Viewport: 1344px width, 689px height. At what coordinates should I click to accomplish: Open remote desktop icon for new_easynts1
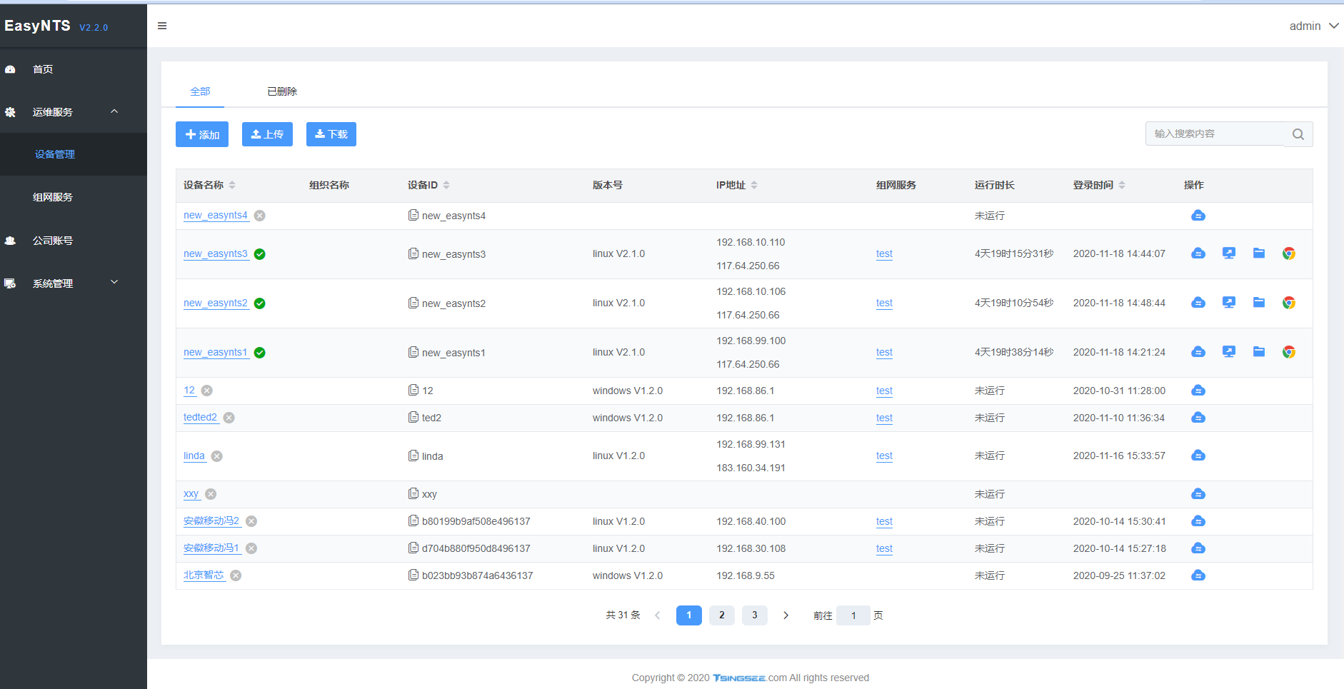1229,352
